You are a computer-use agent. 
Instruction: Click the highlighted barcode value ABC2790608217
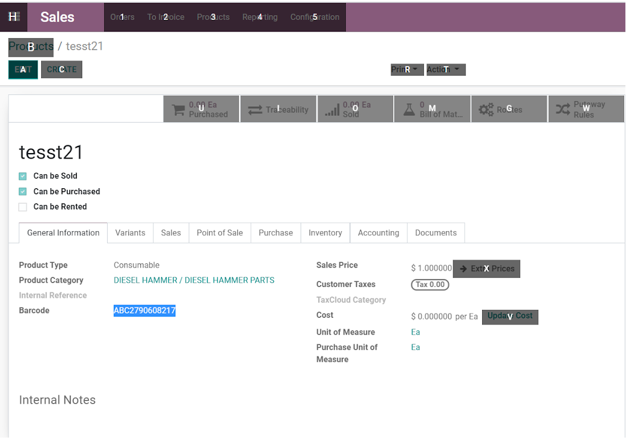coord(145,310)
